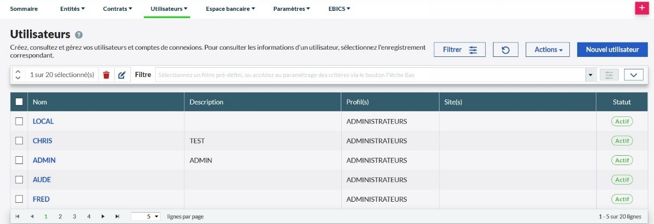Image resolution: width=654 pixels, height=224 pixels.
Task: Open the ADMIN user link
Action: (44, 160)
